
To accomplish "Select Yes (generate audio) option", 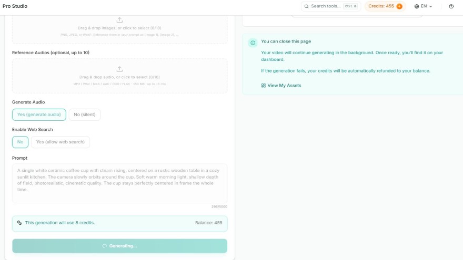I will (x=39, y=115).
